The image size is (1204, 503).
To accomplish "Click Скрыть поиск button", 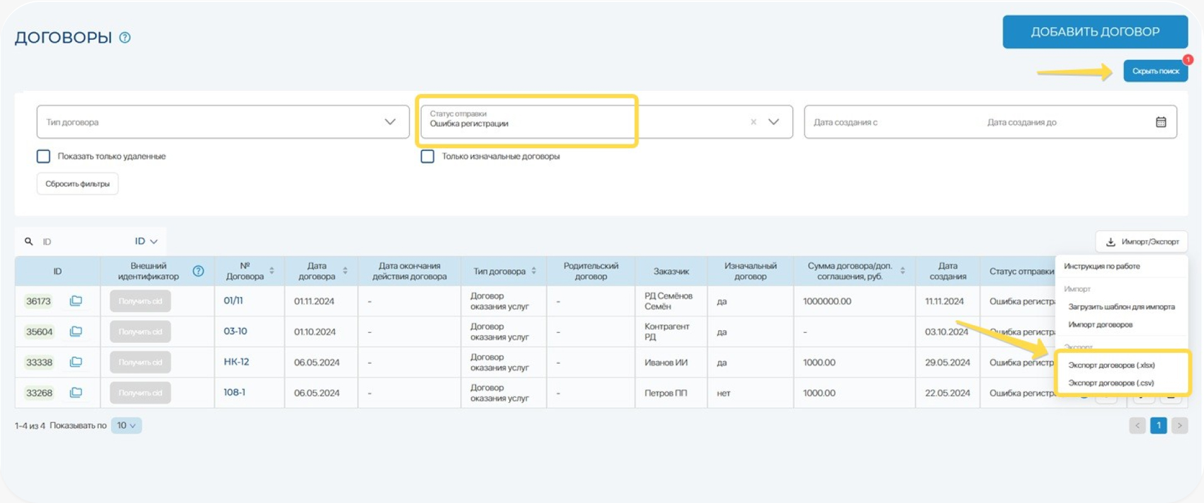I will click(x=1155, y=71).
